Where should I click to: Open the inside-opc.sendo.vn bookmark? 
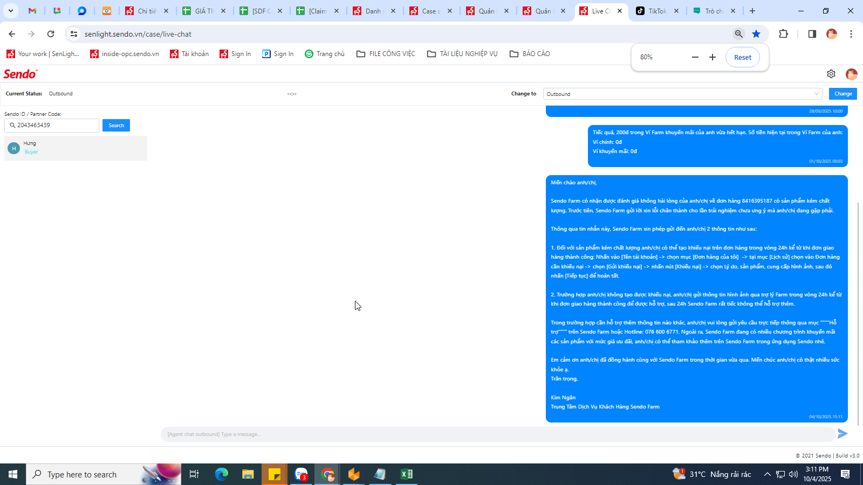coord(125,54)
